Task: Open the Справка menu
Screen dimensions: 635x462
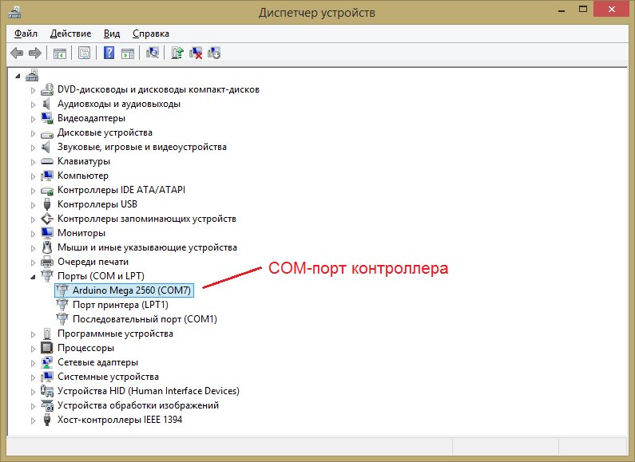Action: click(x=151, y=34)
